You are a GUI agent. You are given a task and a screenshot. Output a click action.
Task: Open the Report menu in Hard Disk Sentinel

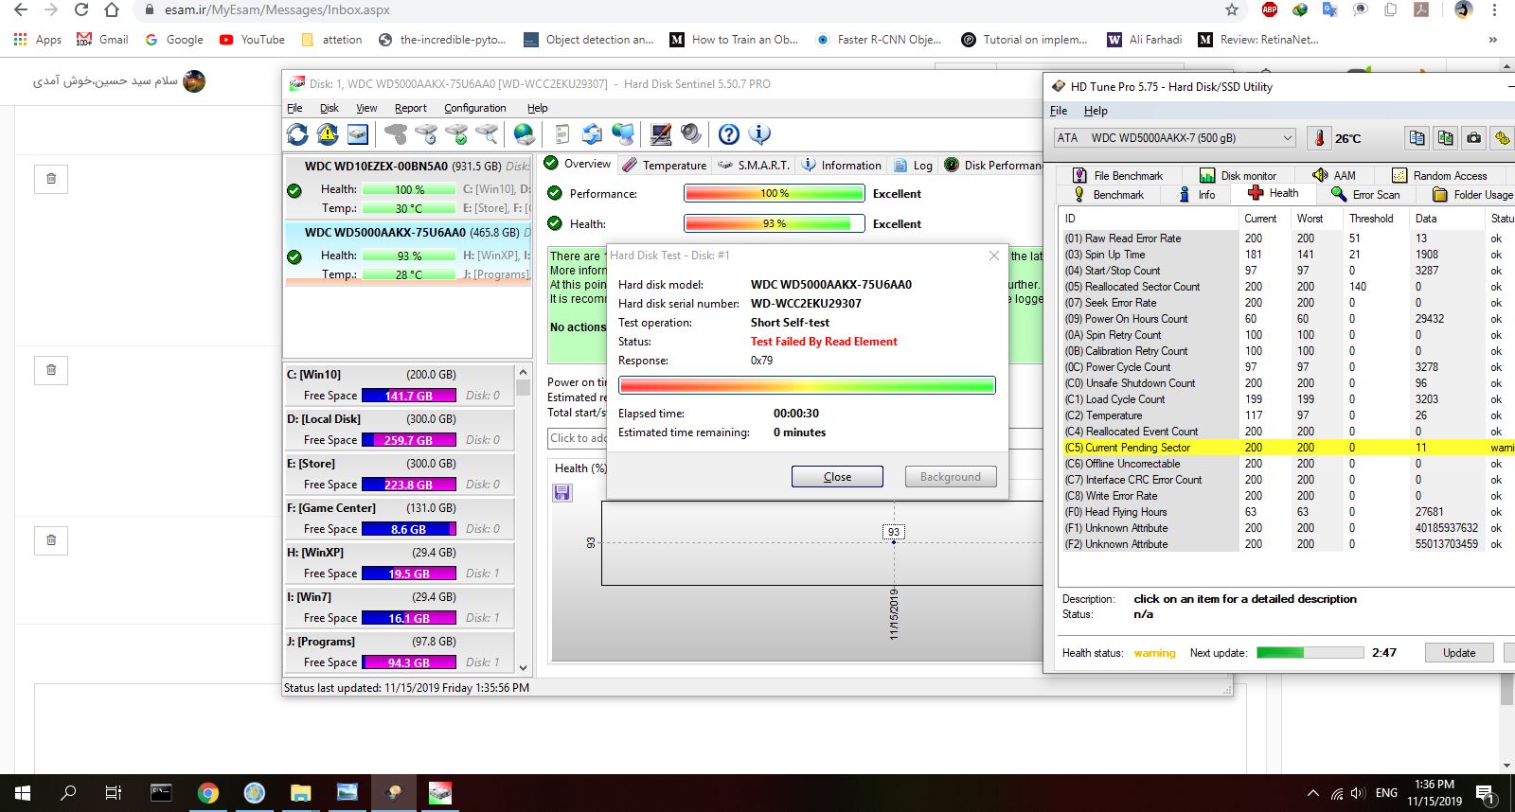coord(410,108)
